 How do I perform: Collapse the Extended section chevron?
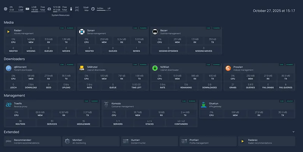click(293, 132)
